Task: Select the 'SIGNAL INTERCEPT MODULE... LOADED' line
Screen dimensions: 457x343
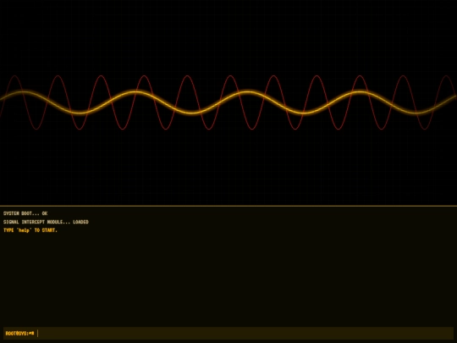Action: click(x=46, y=222)
